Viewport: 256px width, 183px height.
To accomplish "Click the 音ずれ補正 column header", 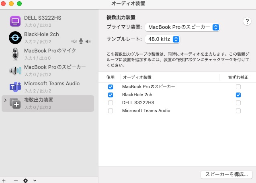I will [238, 77].
